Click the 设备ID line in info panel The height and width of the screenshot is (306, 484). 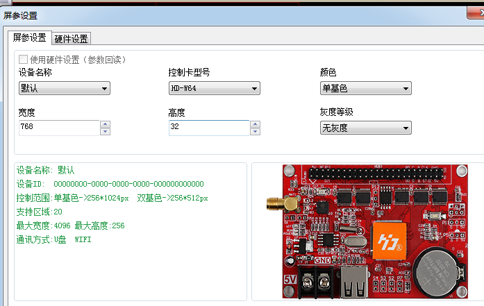(110, 184)
